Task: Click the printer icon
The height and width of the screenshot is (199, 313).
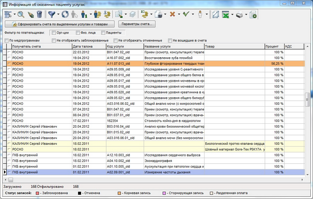Action: tap(239, 14)
